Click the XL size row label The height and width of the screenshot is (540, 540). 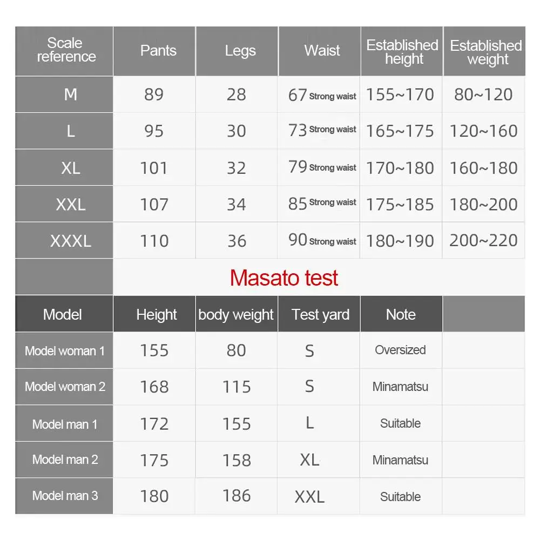pos(70,168)
